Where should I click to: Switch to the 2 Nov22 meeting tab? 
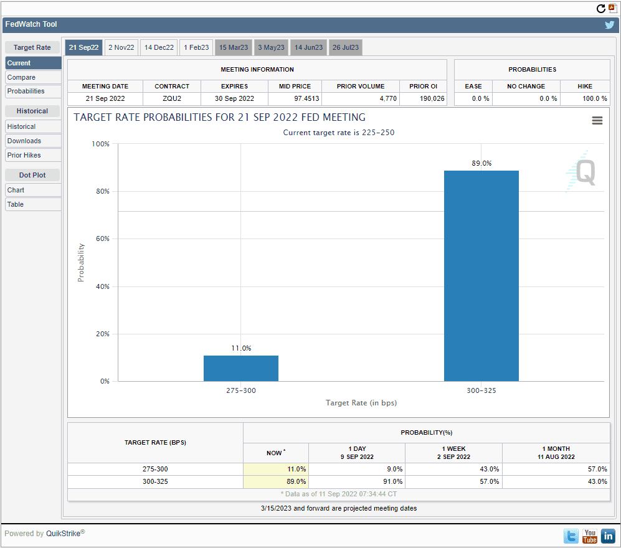tap(121, 48)
